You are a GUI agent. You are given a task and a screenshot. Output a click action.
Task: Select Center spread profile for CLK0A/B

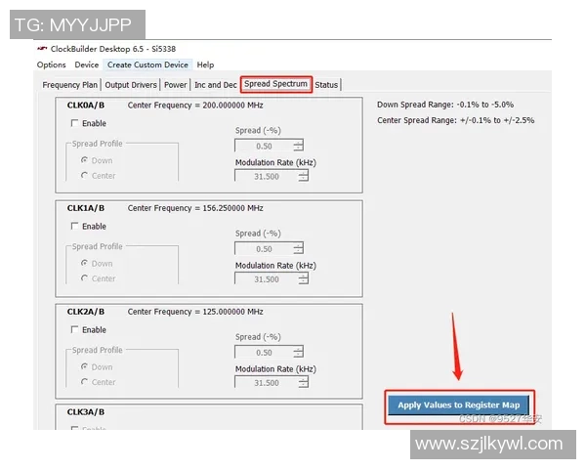85,176
